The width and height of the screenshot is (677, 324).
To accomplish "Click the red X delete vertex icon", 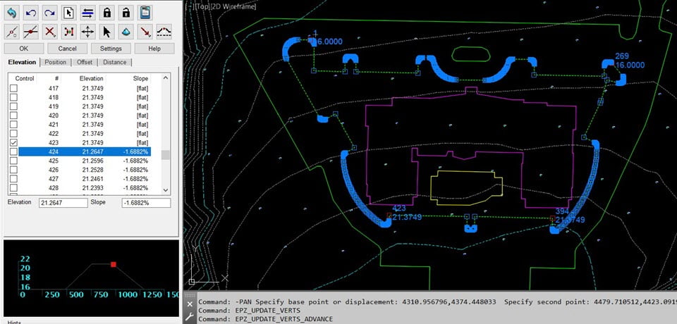I will coord(49,32).
